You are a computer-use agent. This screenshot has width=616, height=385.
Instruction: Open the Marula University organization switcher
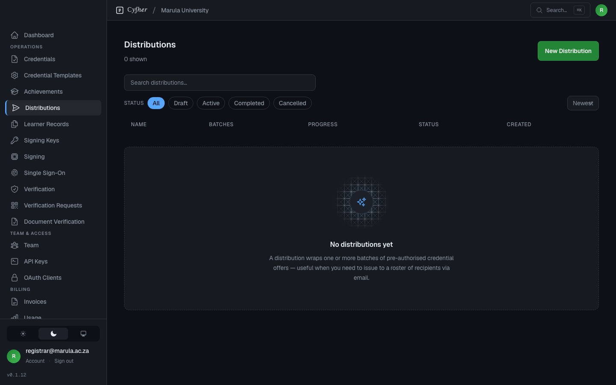click(185, 10)
